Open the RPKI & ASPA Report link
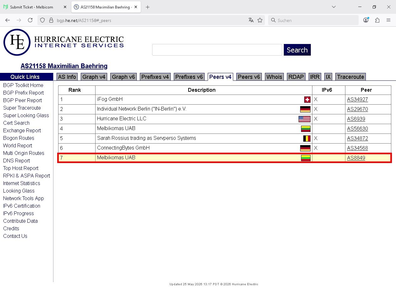 click(27, 176)
